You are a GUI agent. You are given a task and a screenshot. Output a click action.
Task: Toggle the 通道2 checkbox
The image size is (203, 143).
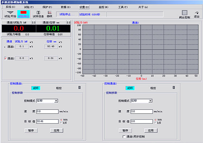pyautogui.click(x=5, y=58)
